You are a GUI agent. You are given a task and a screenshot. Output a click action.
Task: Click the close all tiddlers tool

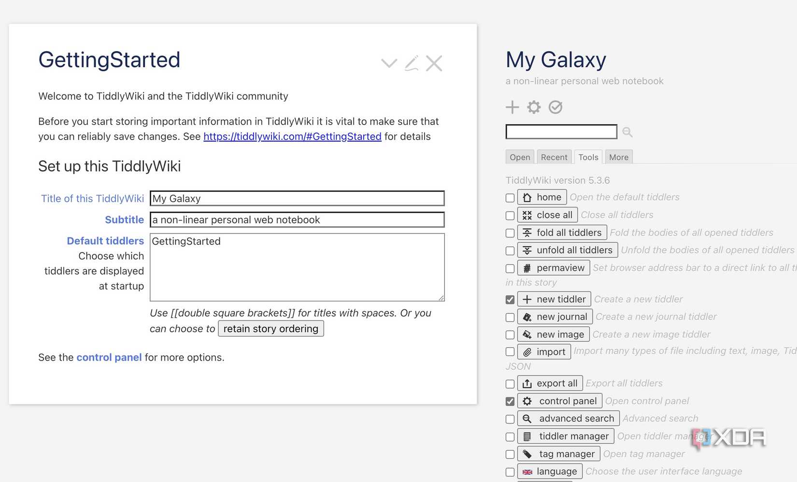(x=547, y=215)
